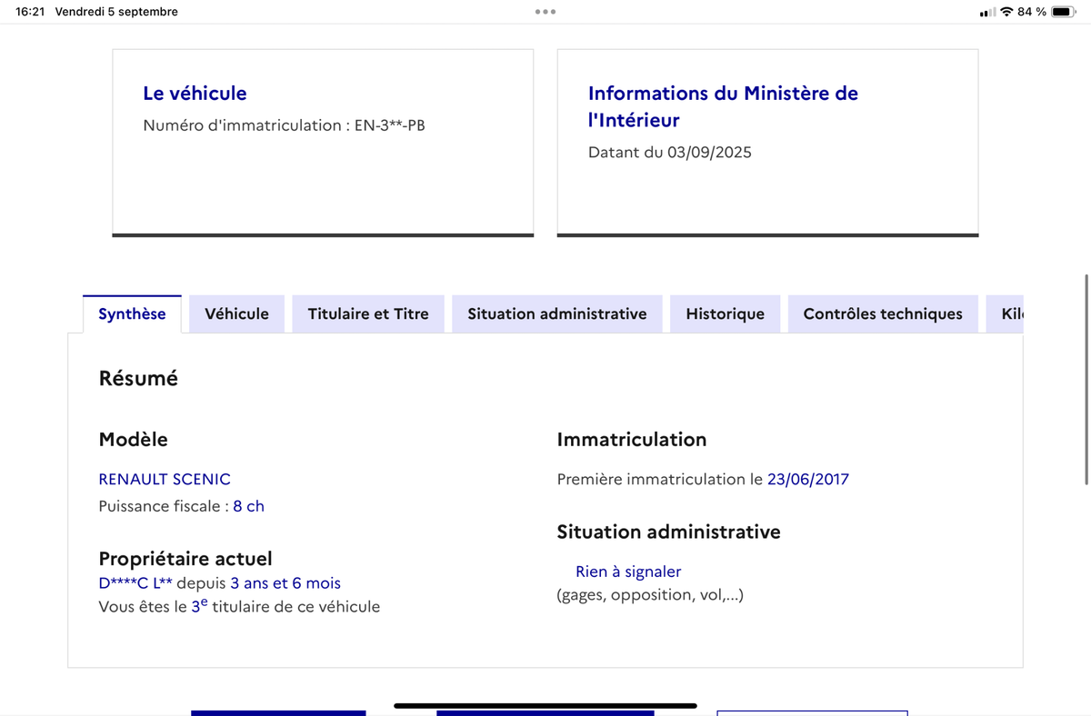Go to the Historique tab
Image resolution: width=1091 pixels, height=716 pixels.
click(726, 313)
